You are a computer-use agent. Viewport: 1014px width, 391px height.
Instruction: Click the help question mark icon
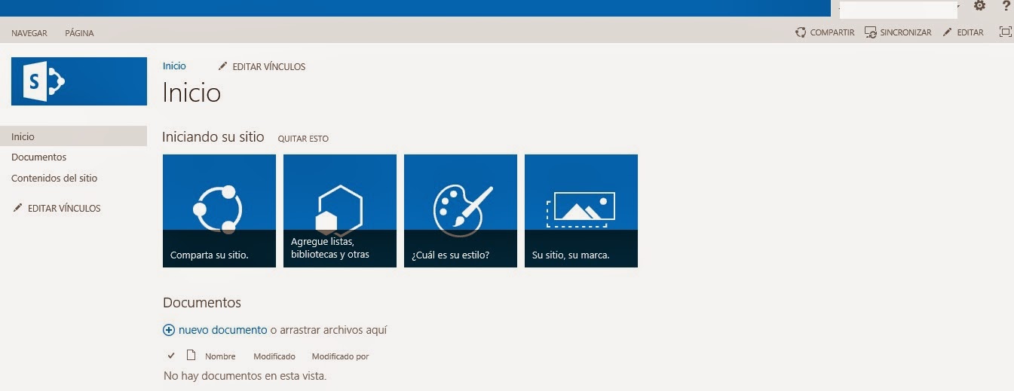point(1006,6)
